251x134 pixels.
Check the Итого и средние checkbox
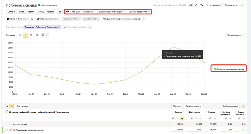click(10, 124)
